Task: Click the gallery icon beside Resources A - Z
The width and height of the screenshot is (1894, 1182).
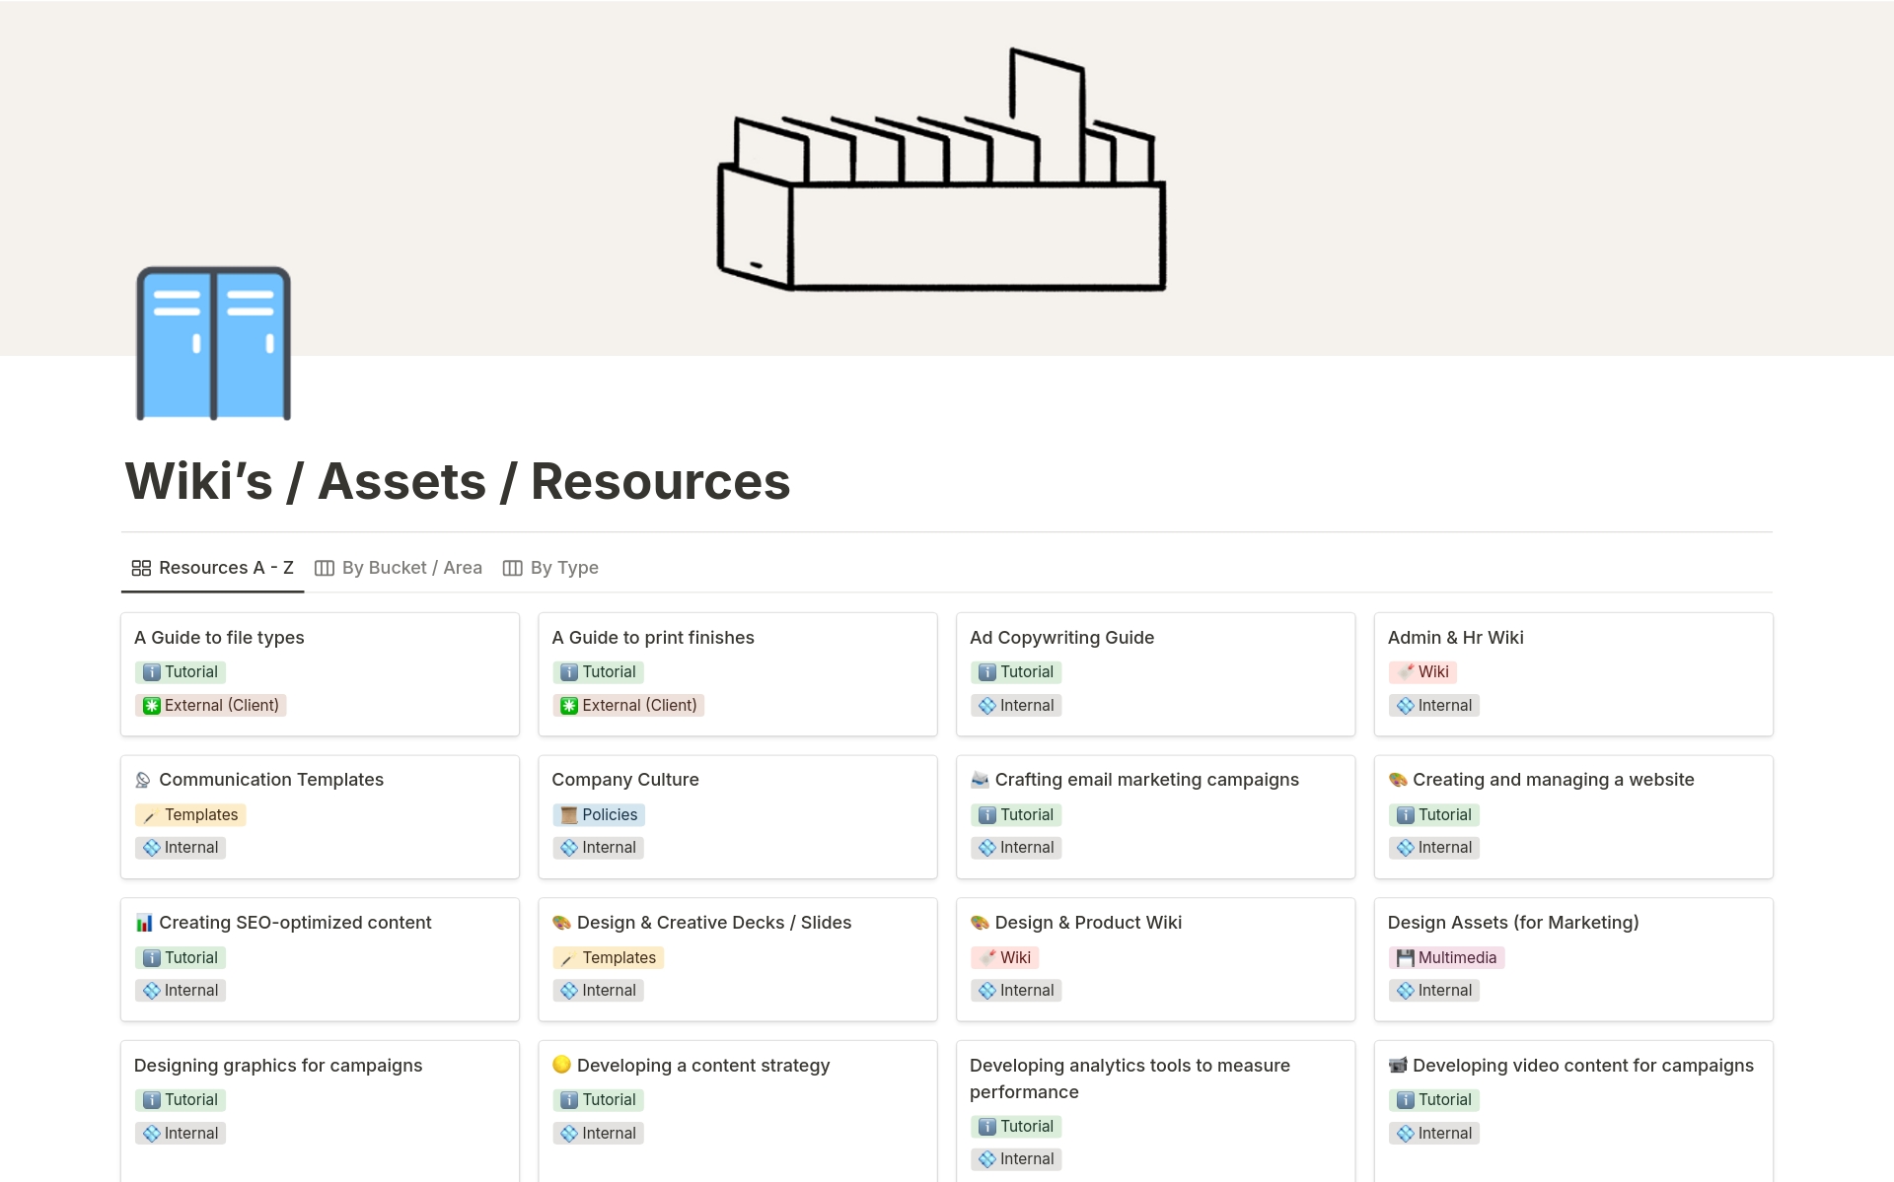Action: (x=141, y=568)
